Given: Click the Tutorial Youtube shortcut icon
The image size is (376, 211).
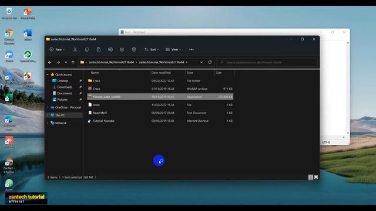Looking at the screenshot, I should tap(89, 121).
